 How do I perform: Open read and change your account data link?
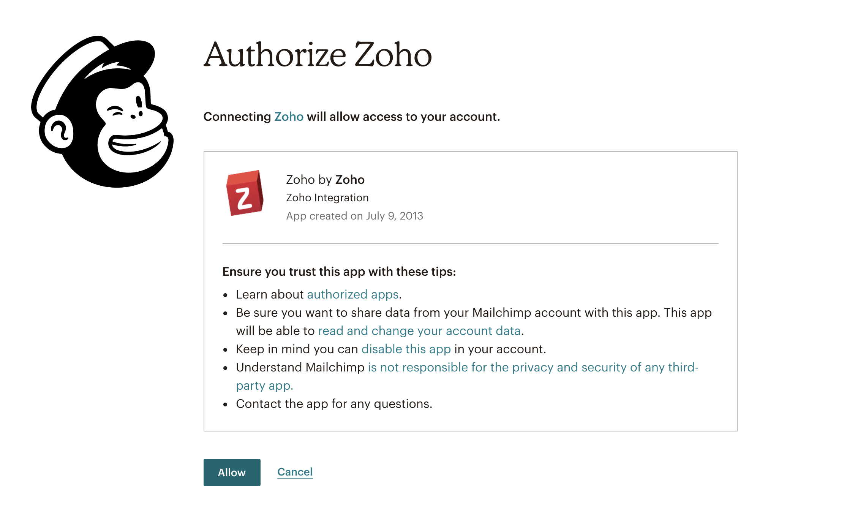(x=419, y=331)
